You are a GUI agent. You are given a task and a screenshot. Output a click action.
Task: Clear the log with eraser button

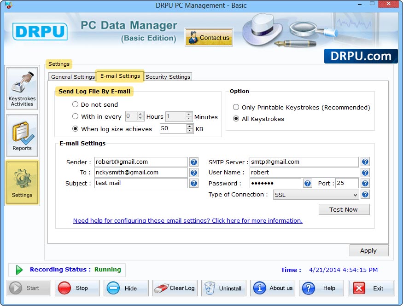pos(175,288)
